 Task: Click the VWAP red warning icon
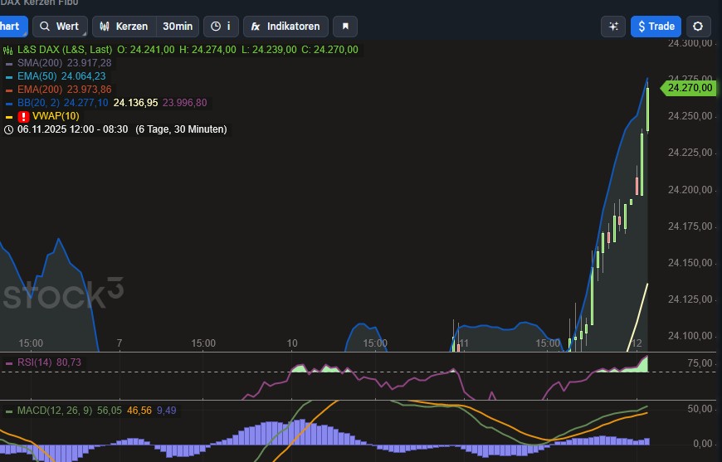coord(23,116)
